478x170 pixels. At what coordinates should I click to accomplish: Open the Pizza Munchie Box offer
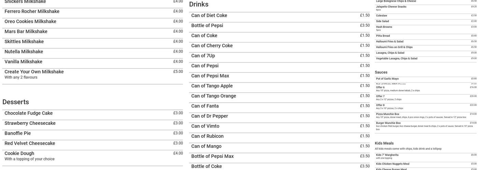tap(388, 114)
